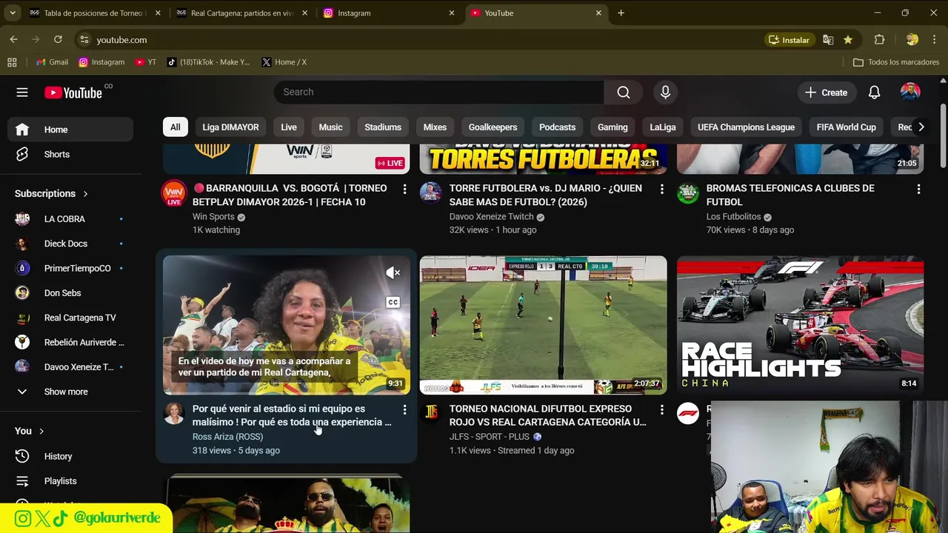Open the notifications bell
948x533 pixels.
point(874,93)
